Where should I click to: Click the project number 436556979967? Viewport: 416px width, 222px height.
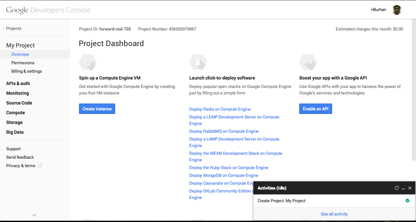[182, 29]
